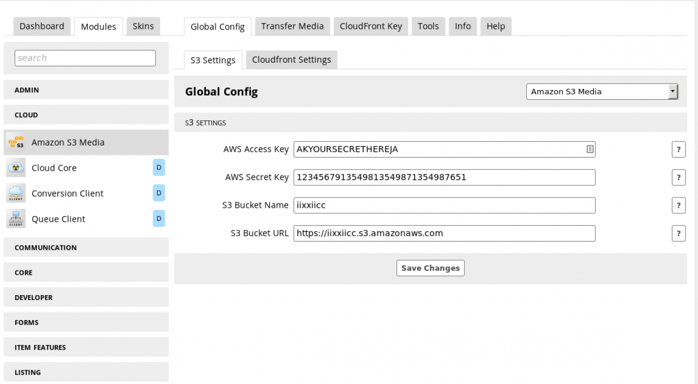Toggle the D badge next to Queue Client

pyautogui.click(x=159, y=219)
